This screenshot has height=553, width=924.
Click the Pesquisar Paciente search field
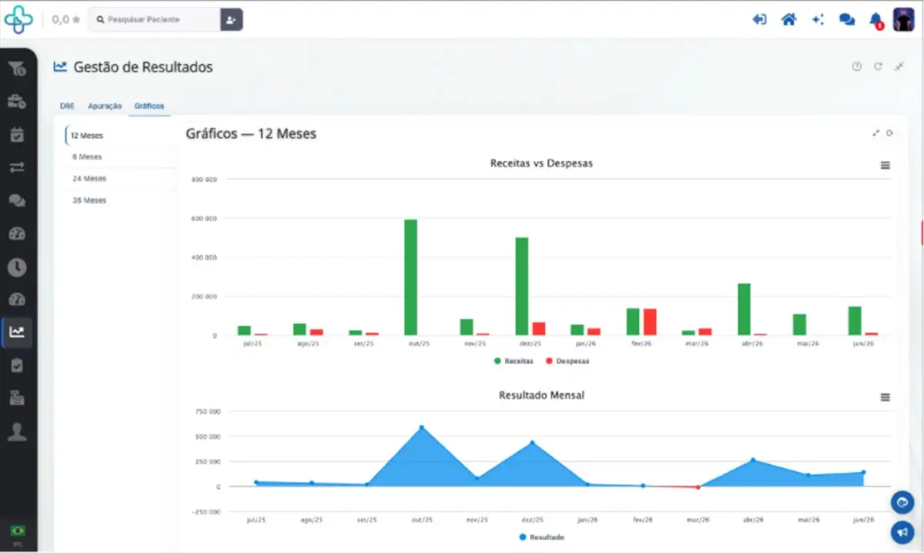[x=154, y=19]
